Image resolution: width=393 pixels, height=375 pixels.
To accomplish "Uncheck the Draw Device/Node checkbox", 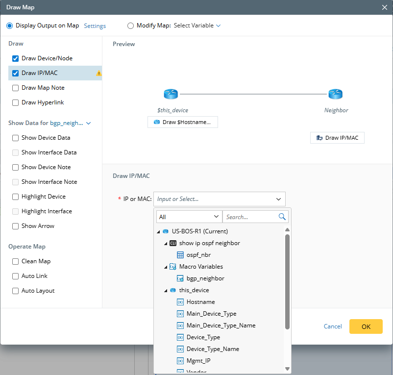I will point(16,58).
